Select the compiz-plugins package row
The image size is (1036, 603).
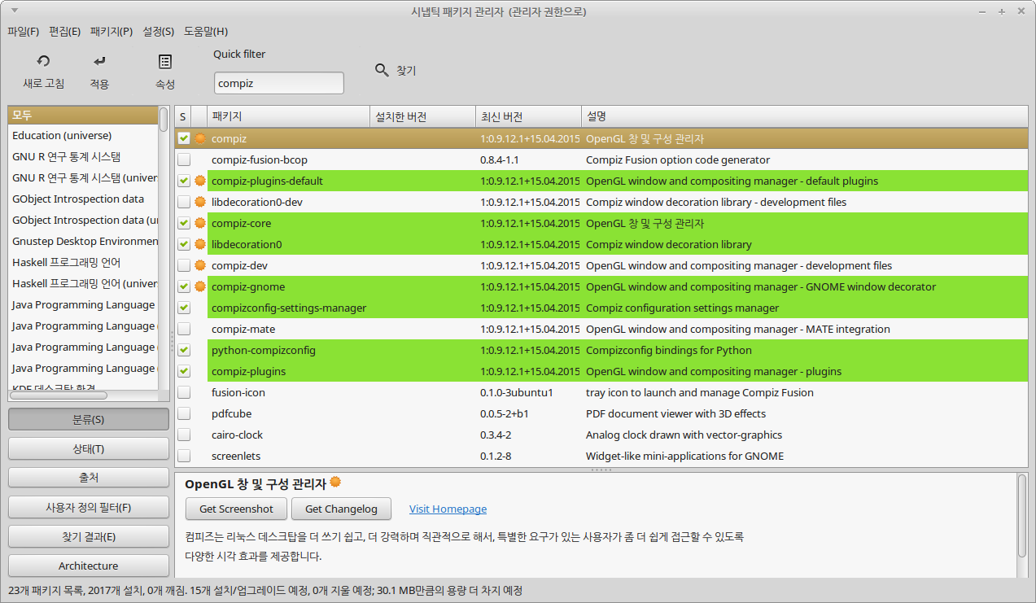pyautogui.click(x=601, y=371)
